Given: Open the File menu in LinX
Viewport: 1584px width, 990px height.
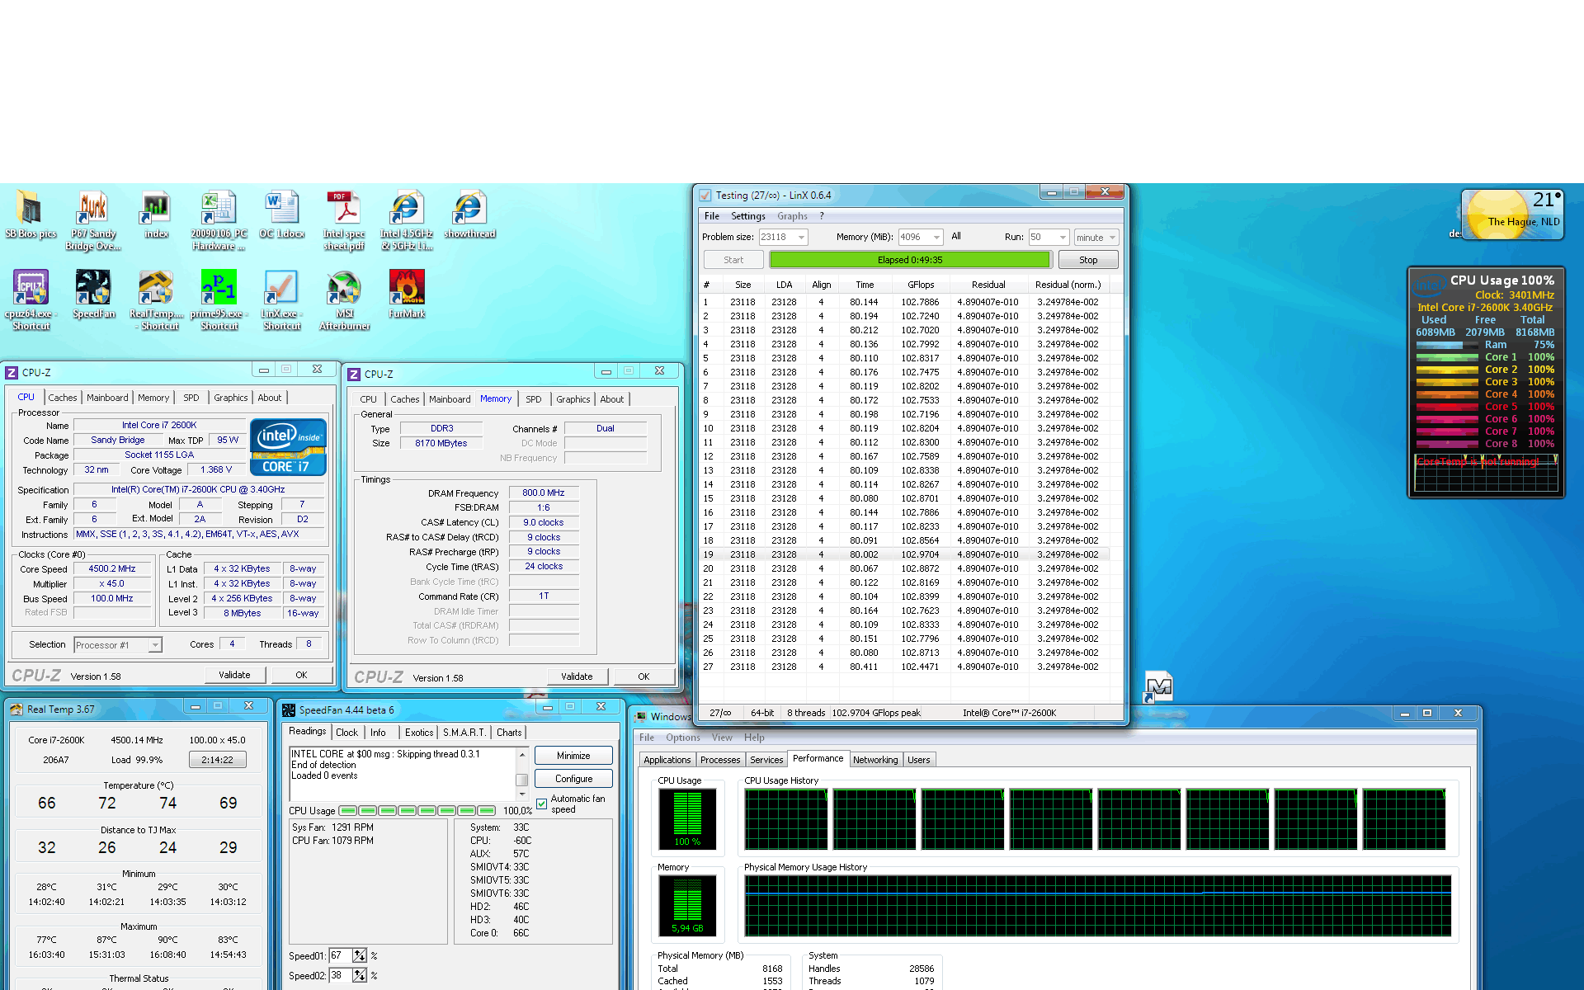Looking at the screenshot, I should [x=712, y=216].
